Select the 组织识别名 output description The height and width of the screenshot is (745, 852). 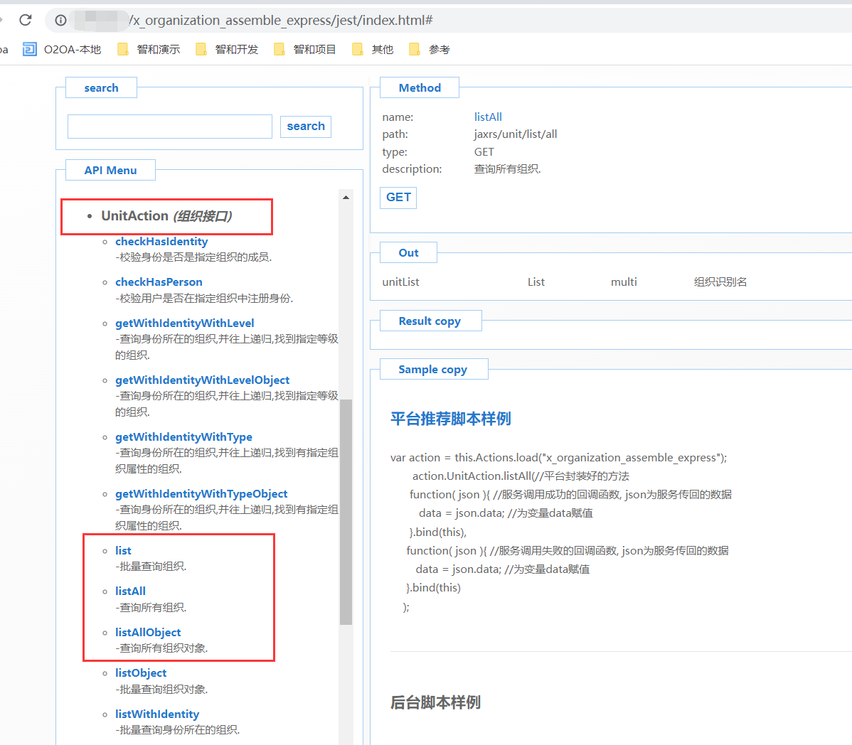(720, 282)
